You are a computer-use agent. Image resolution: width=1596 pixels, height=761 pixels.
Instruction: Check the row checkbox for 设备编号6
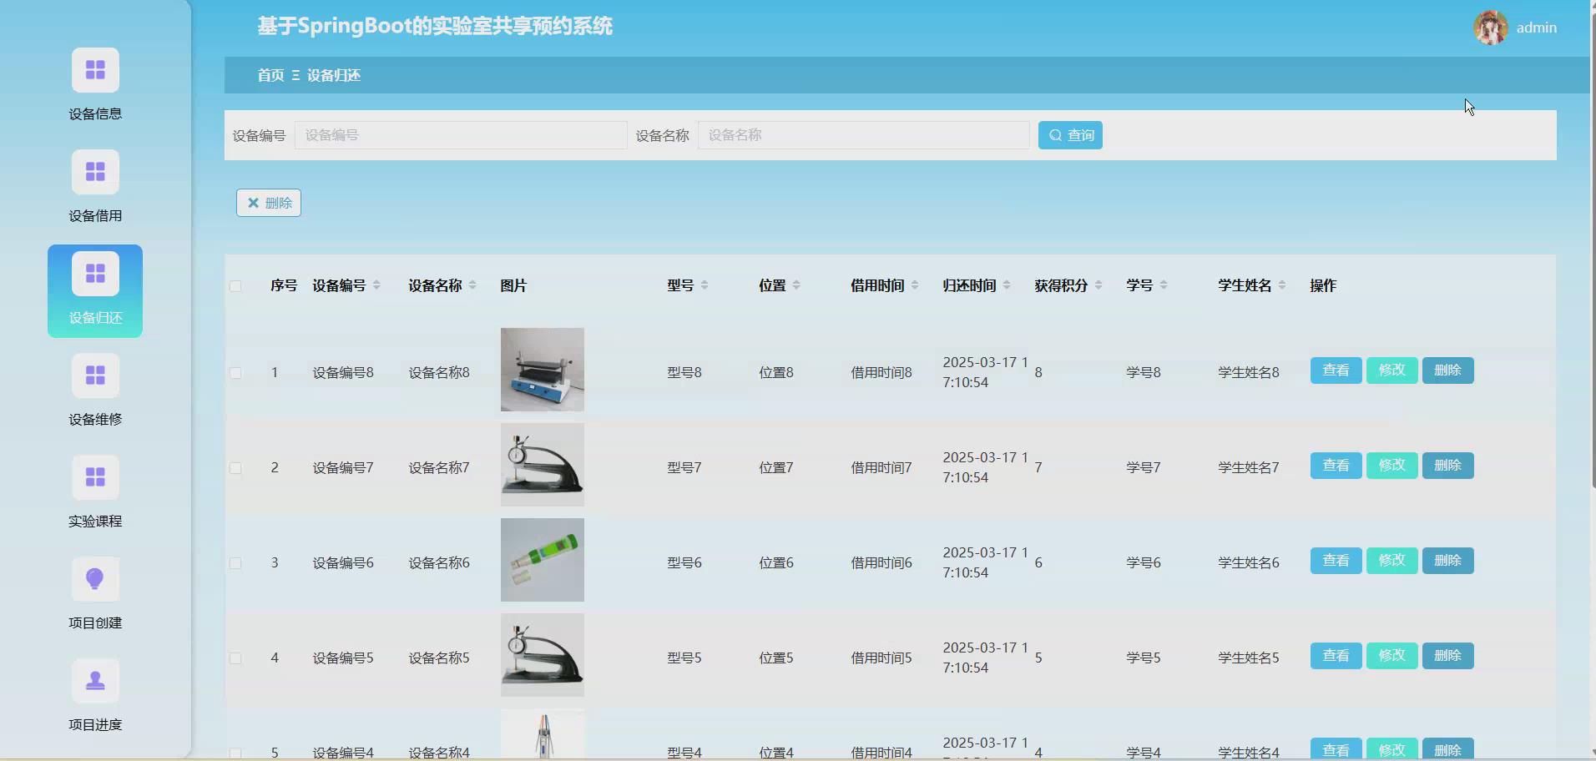[236, 563]
